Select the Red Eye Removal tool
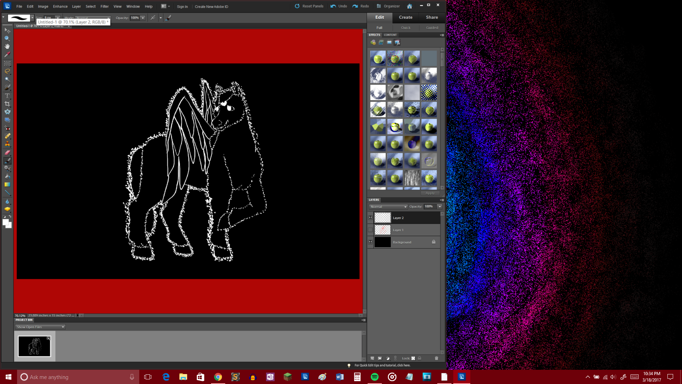The width and height of the screenshot is (682, 384). point(7,128)
